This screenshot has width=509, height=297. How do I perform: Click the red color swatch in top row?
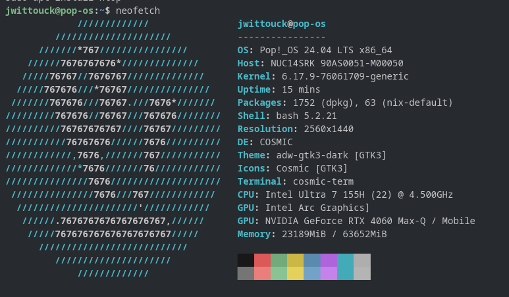pyautogui.click(x=262, y=260)
